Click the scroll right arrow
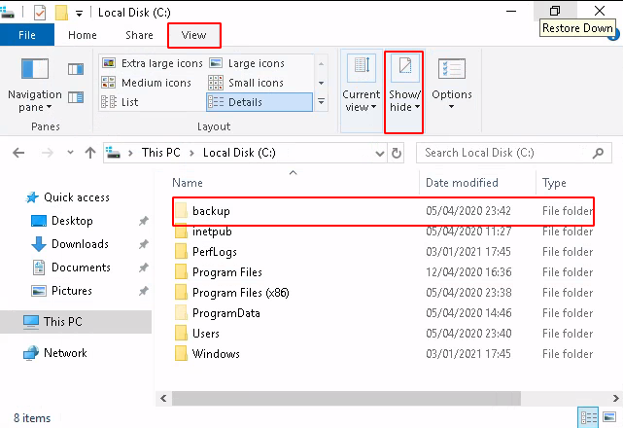 (615, 398)
